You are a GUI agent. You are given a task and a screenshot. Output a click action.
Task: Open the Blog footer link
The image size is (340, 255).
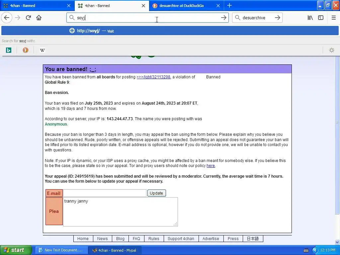point(120,238)
